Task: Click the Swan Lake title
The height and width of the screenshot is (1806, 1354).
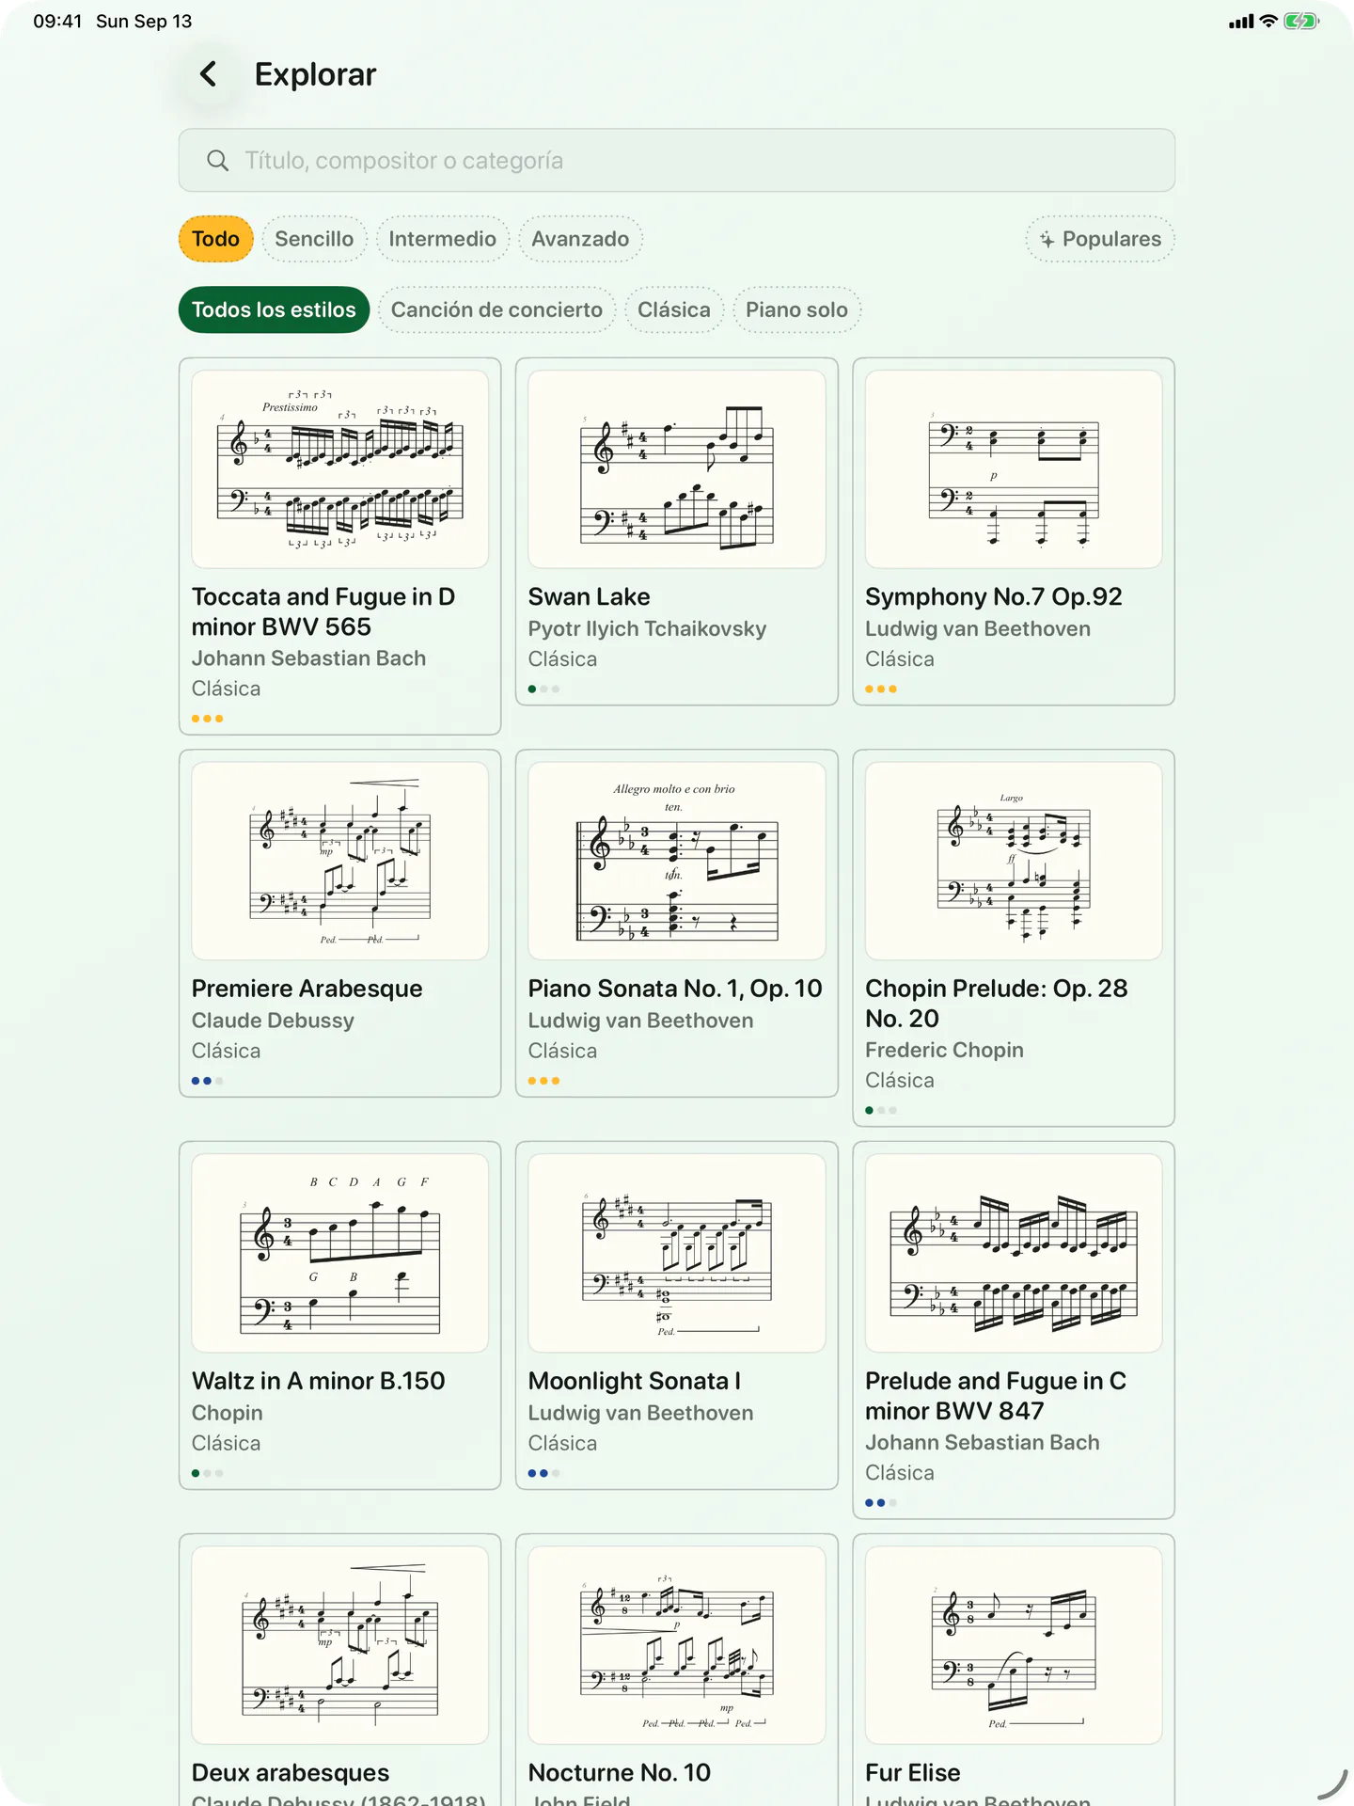Action: pyautogui.click(x=589, y=596)
